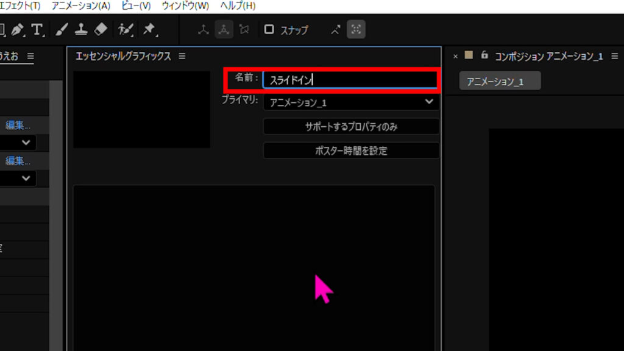Screen dimensions: 624x351
Task: Open the アニメーション(A) menu
Action: pyautogui.click(x=81, y=5)
